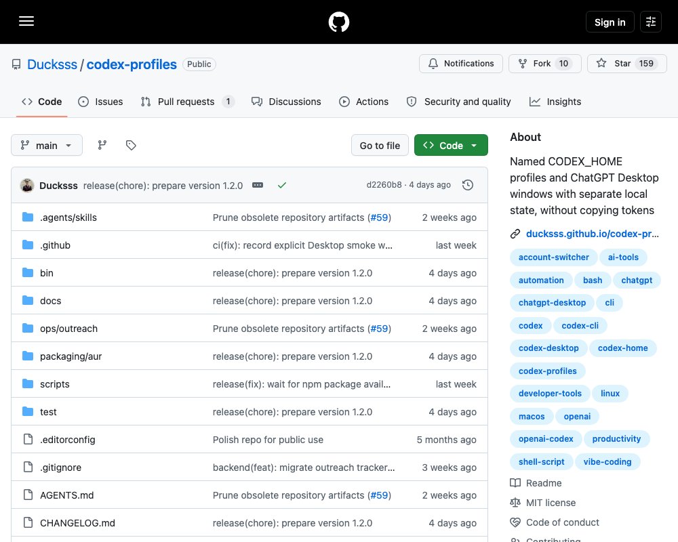Image resolution: width=678 pixels, height=542 pixels.
Task: Select the linux topic tag
Action: point(610,394)
